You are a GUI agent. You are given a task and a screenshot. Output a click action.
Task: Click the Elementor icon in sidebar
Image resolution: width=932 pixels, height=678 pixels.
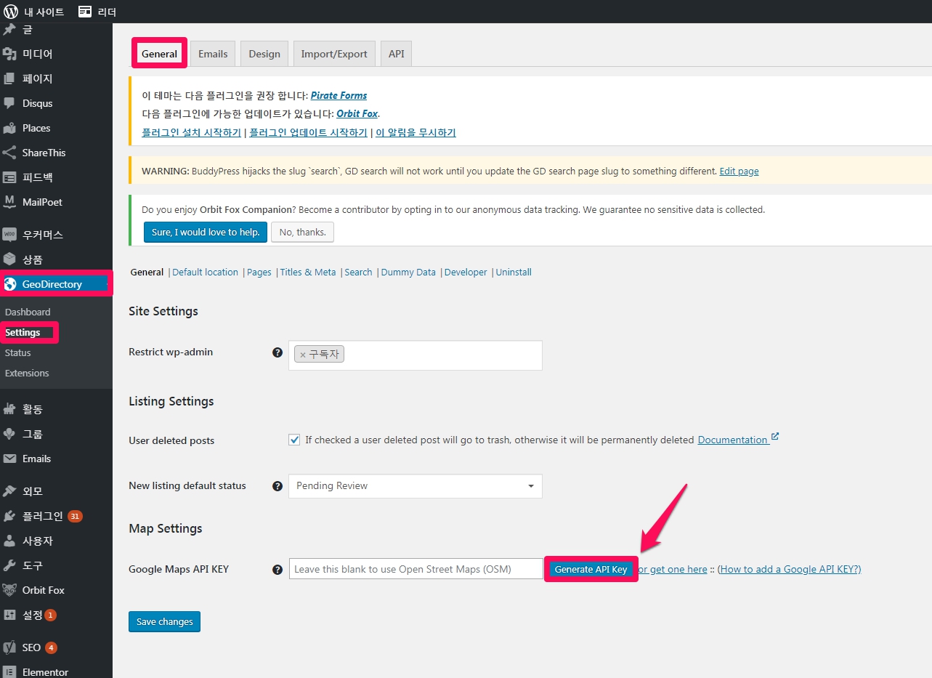pyautogui.click(x=9, y=672)
